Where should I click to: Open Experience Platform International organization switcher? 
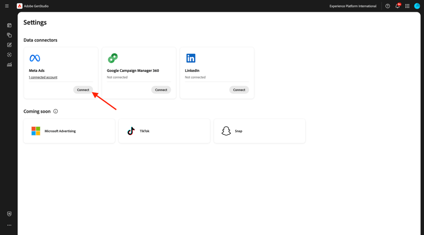(x=353, y=6)
